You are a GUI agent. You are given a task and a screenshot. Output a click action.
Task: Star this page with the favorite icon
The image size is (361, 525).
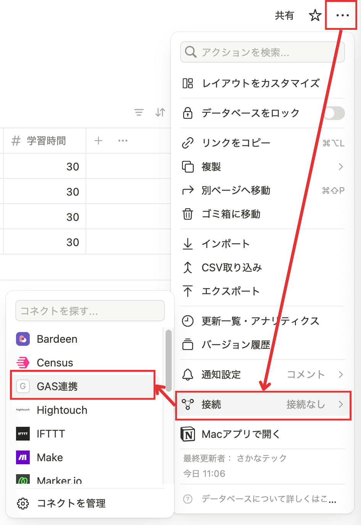315,16
